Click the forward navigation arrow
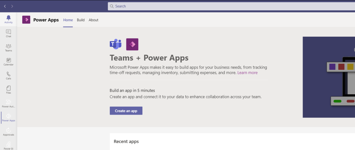The width and height of the screenshot is (355, 150). [x=13, y=6]
